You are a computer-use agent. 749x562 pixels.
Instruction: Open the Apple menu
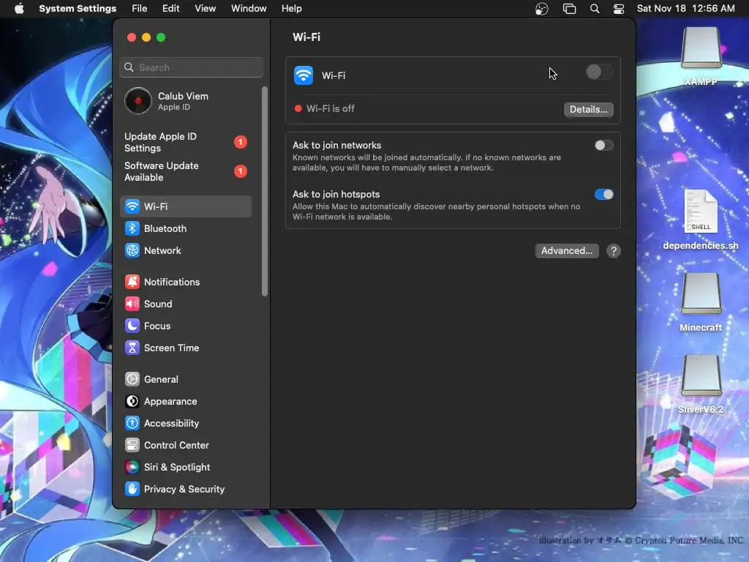tap(19, 9)
